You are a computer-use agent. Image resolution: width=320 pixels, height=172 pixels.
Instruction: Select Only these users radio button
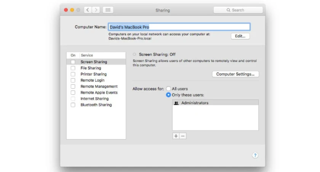tap(168, 95)
